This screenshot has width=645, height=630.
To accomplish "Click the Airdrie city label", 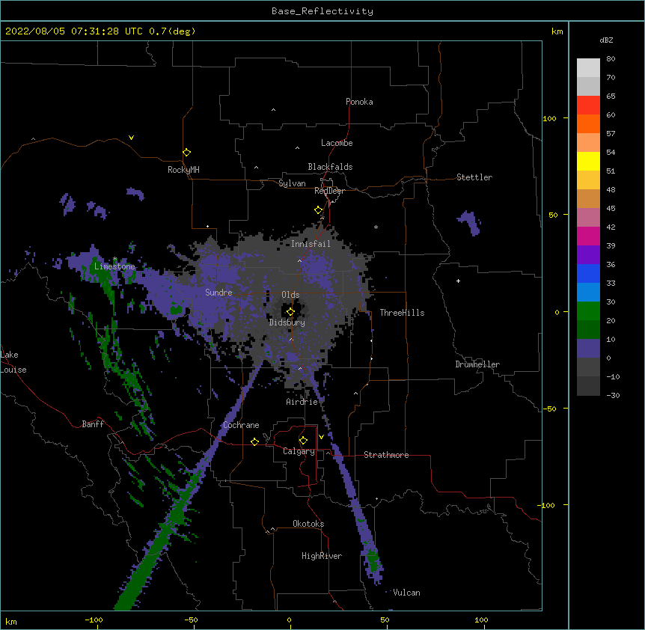I will [302, 402].
